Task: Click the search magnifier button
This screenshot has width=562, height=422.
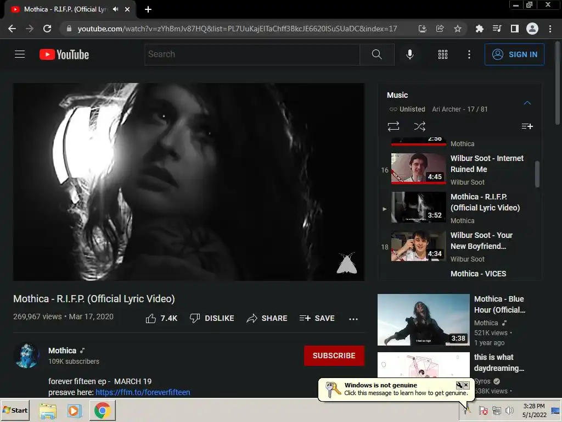Action: (376, 54)
